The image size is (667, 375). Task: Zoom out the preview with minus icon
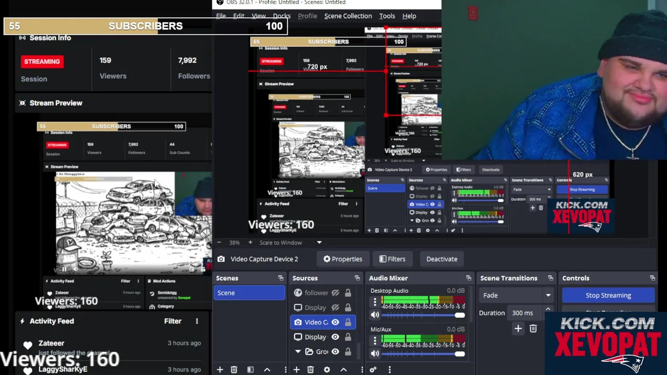coord(219,242)
